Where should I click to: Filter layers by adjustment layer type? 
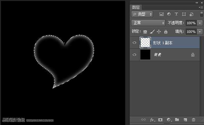(x=169, y=14)
